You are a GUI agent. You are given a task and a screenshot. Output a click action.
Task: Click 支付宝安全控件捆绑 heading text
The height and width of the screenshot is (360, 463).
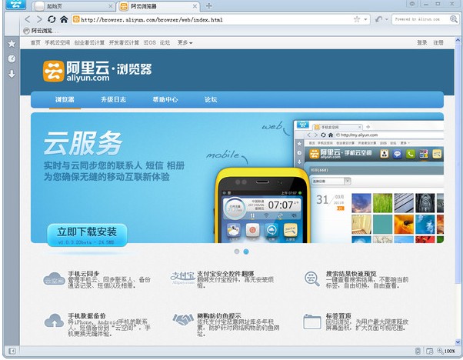pyautogui.click(x=225, y=274)
